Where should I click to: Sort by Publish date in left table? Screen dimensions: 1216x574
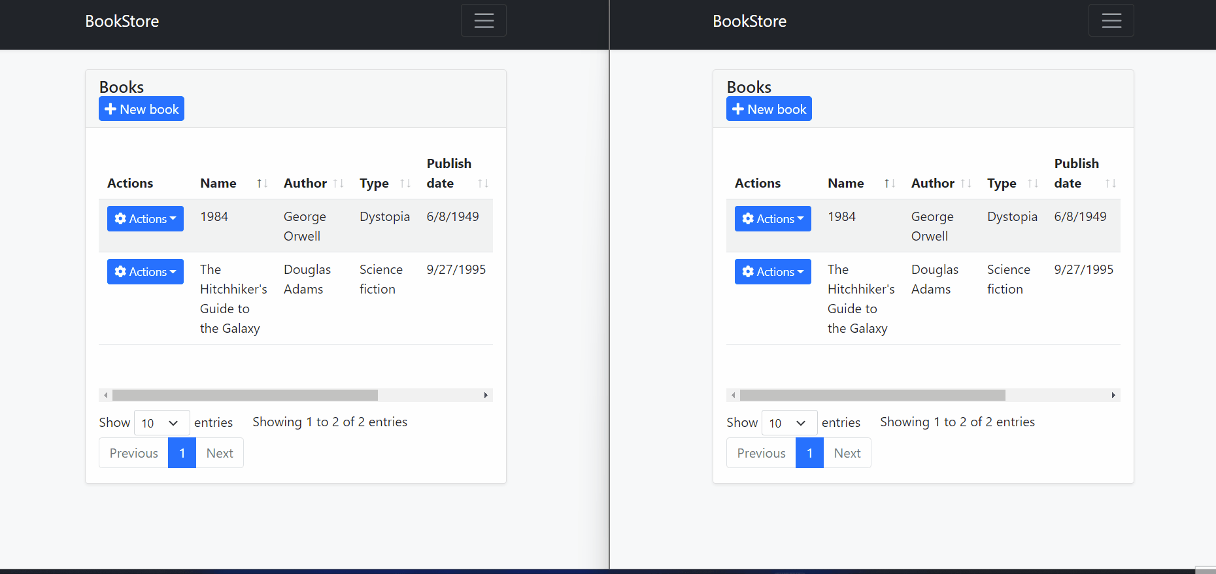[482, 184]
